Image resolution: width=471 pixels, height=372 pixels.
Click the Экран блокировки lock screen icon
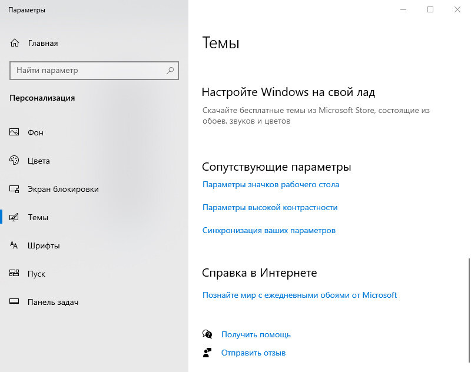click(x=14, y=189)
